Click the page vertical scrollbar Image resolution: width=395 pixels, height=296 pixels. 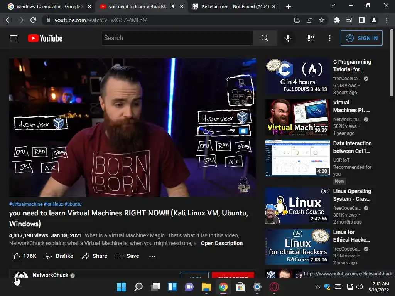pos(392,63)
